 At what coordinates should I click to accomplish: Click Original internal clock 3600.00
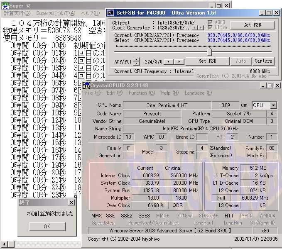tap(173, 176)
